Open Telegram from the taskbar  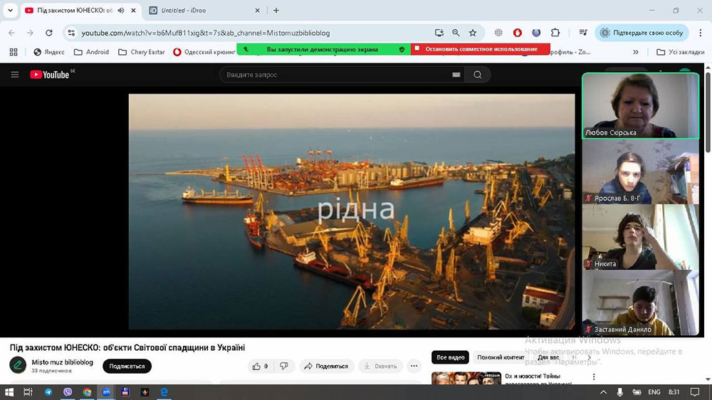(x=48, y=392)
